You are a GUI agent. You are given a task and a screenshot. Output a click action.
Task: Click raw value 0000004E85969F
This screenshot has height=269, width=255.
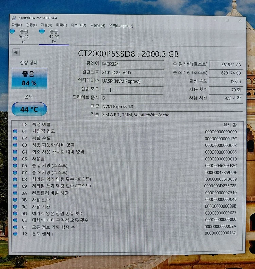pos(221,173)
